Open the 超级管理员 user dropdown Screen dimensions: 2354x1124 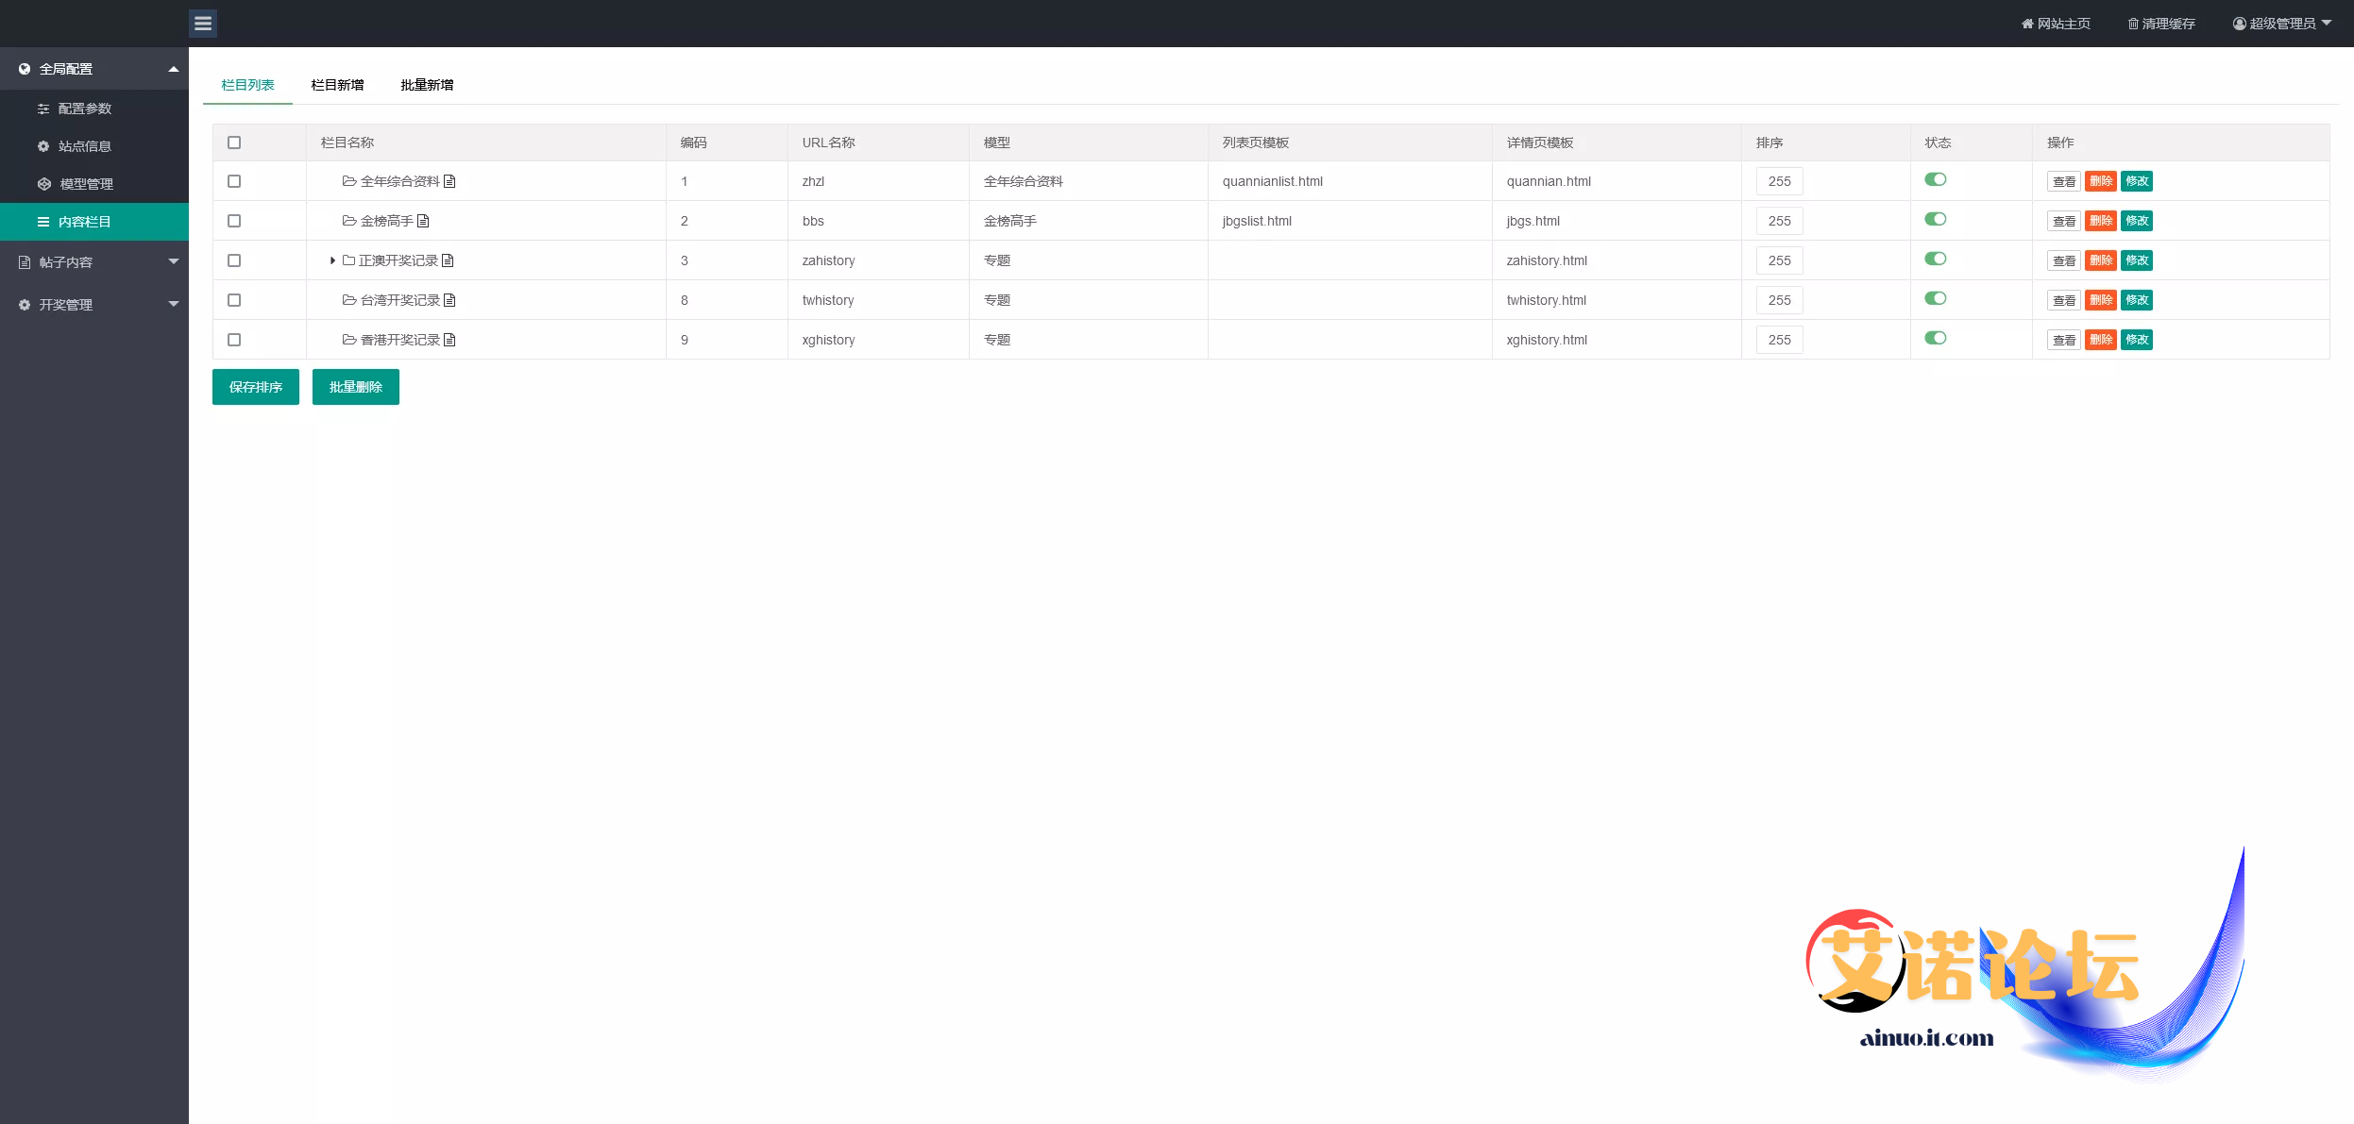point(2281,24)
